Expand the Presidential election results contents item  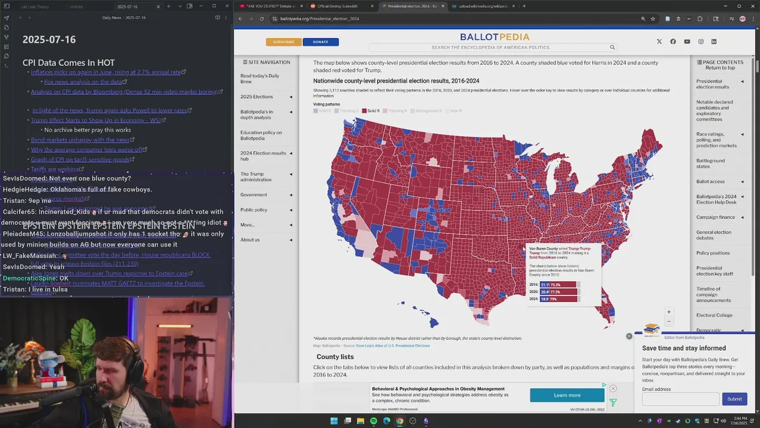742,81
